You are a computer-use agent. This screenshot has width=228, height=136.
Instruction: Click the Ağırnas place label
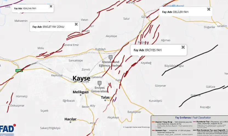[x=166, y=40]
